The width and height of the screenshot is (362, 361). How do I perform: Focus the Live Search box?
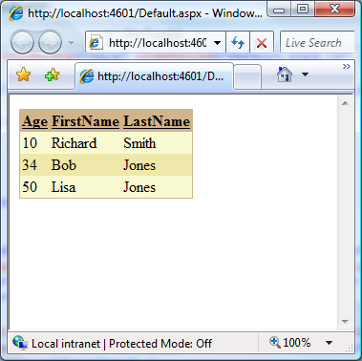click(317, 42)
